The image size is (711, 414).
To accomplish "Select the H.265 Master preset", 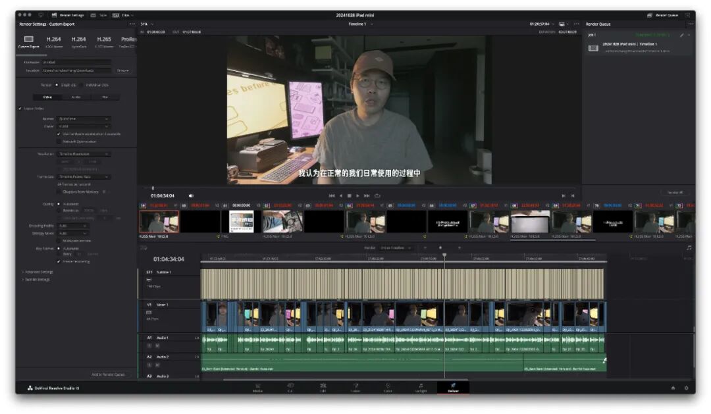I will tap(104, 41).
